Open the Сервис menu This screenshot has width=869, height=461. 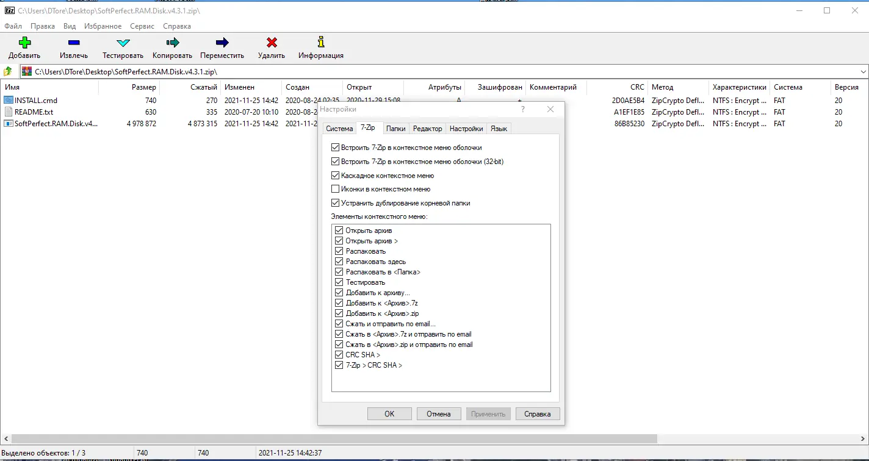click(142, 26)
